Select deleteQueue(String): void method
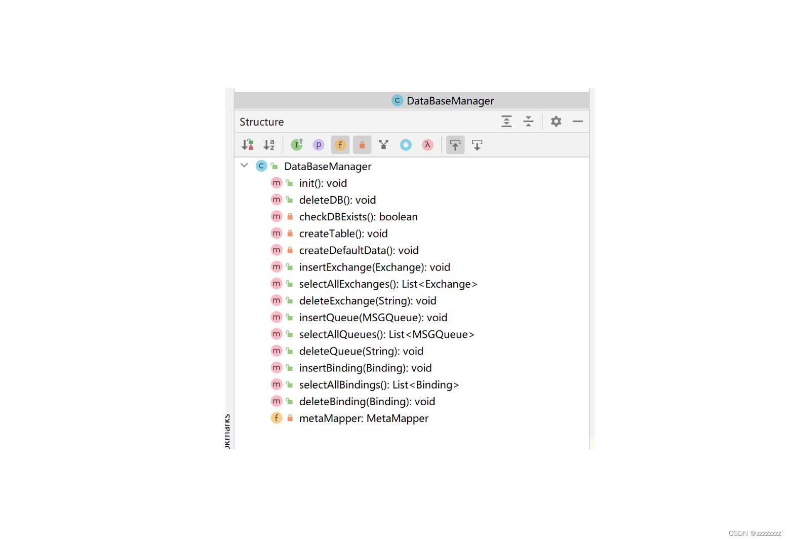The height and width of the screenshot is (541, 790). (361, 351)
